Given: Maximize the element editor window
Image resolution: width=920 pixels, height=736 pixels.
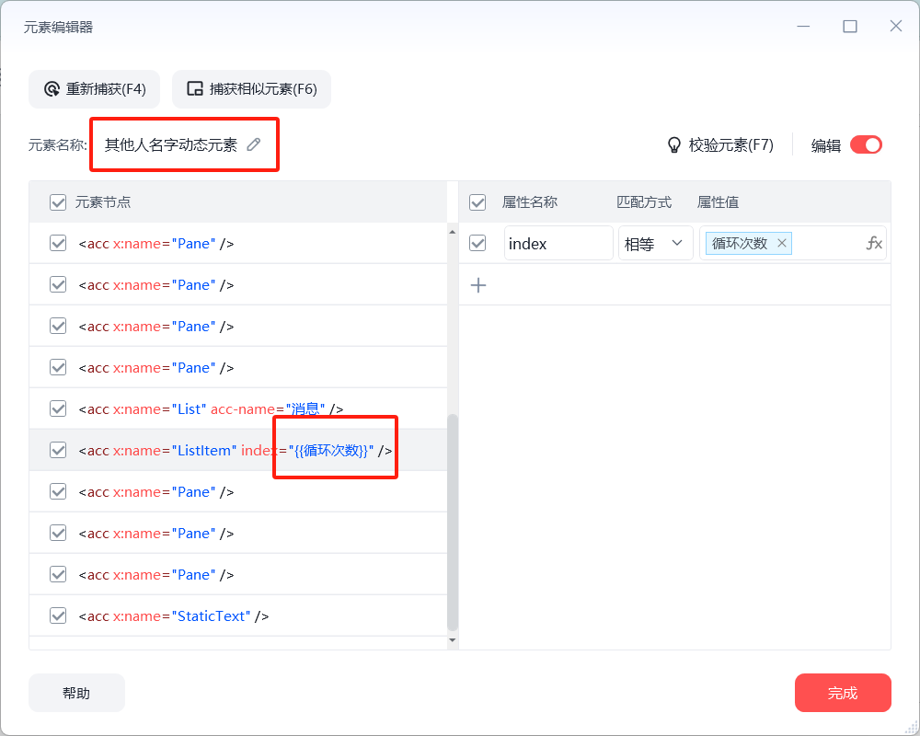Looking at the screenshot, I should pos(849,27).
